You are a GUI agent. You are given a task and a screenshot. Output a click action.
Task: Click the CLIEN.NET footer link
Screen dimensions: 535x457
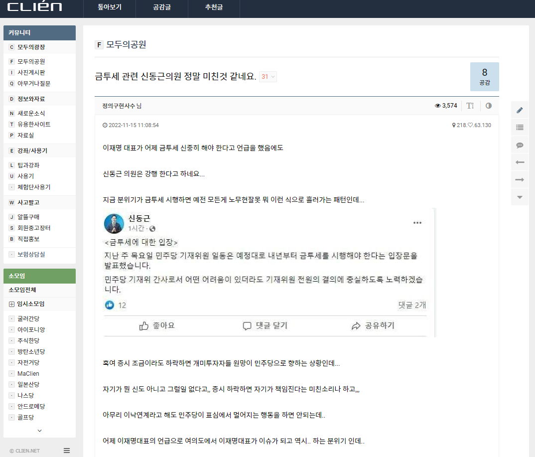24,451
